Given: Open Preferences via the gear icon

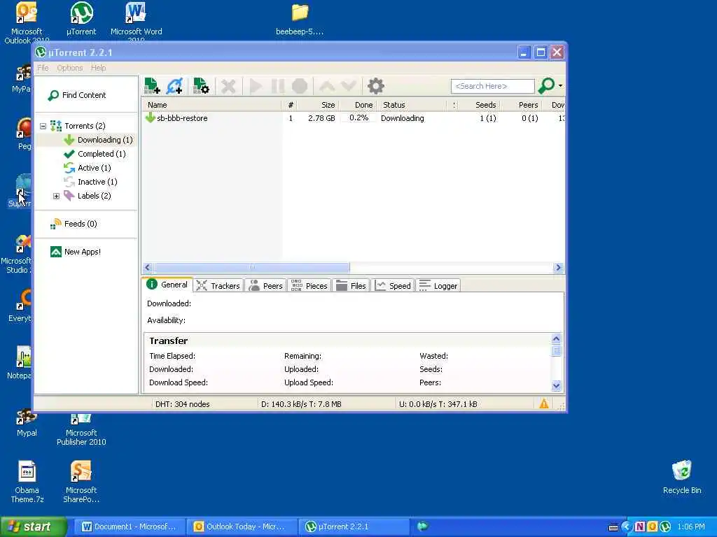Looking at the screenshot, I should 375,86.
